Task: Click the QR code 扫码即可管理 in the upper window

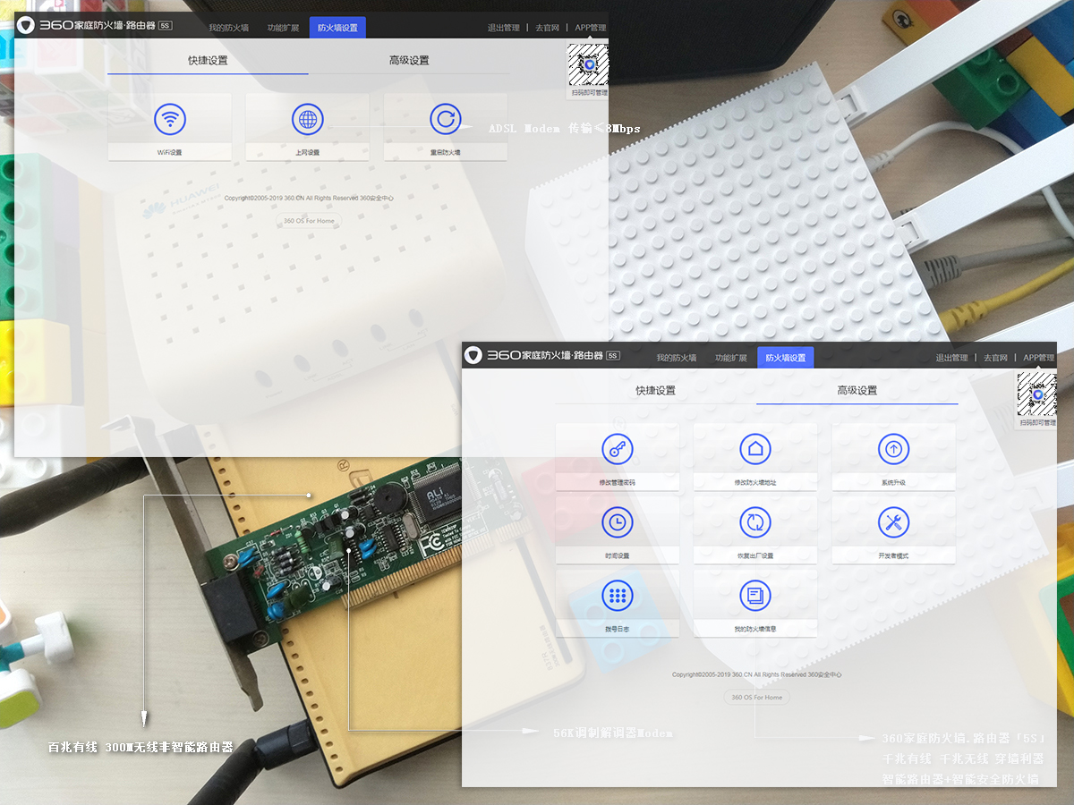Action: [589, 65]
